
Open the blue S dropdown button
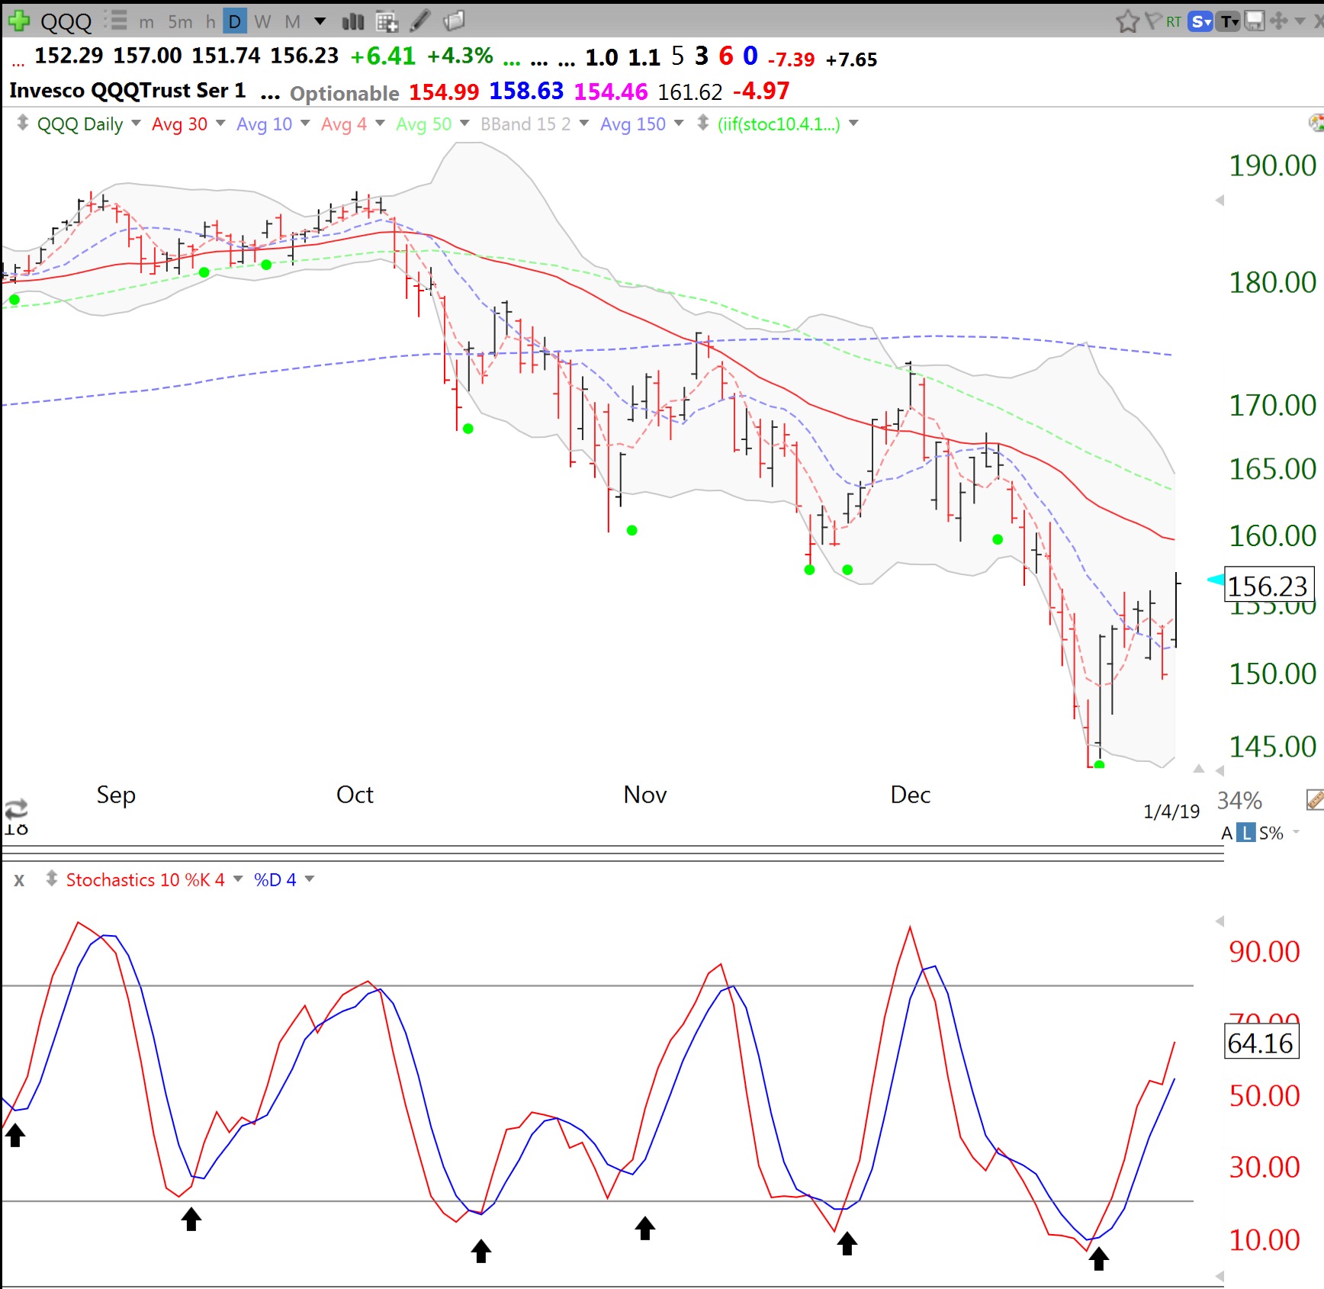pos(1201,21)
